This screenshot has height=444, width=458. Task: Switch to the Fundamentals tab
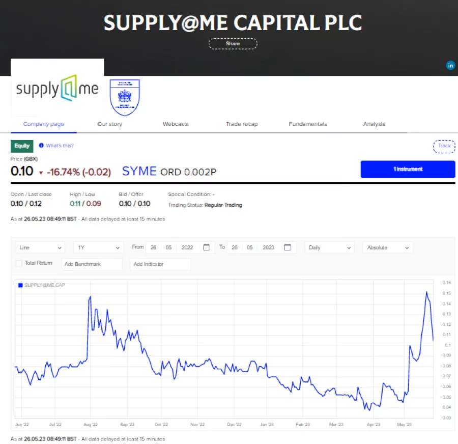(x=307, y=124)
